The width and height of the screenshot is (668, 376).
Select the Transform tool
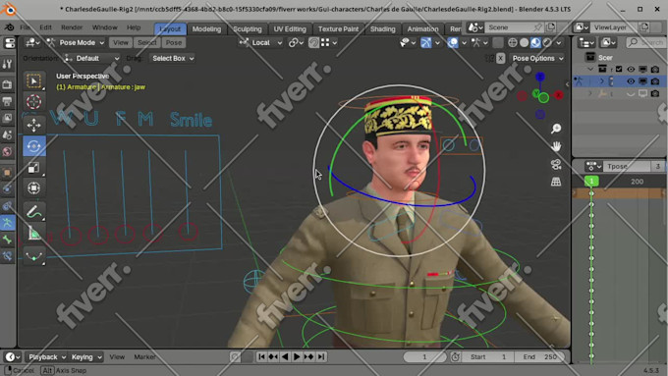(34, 188)
